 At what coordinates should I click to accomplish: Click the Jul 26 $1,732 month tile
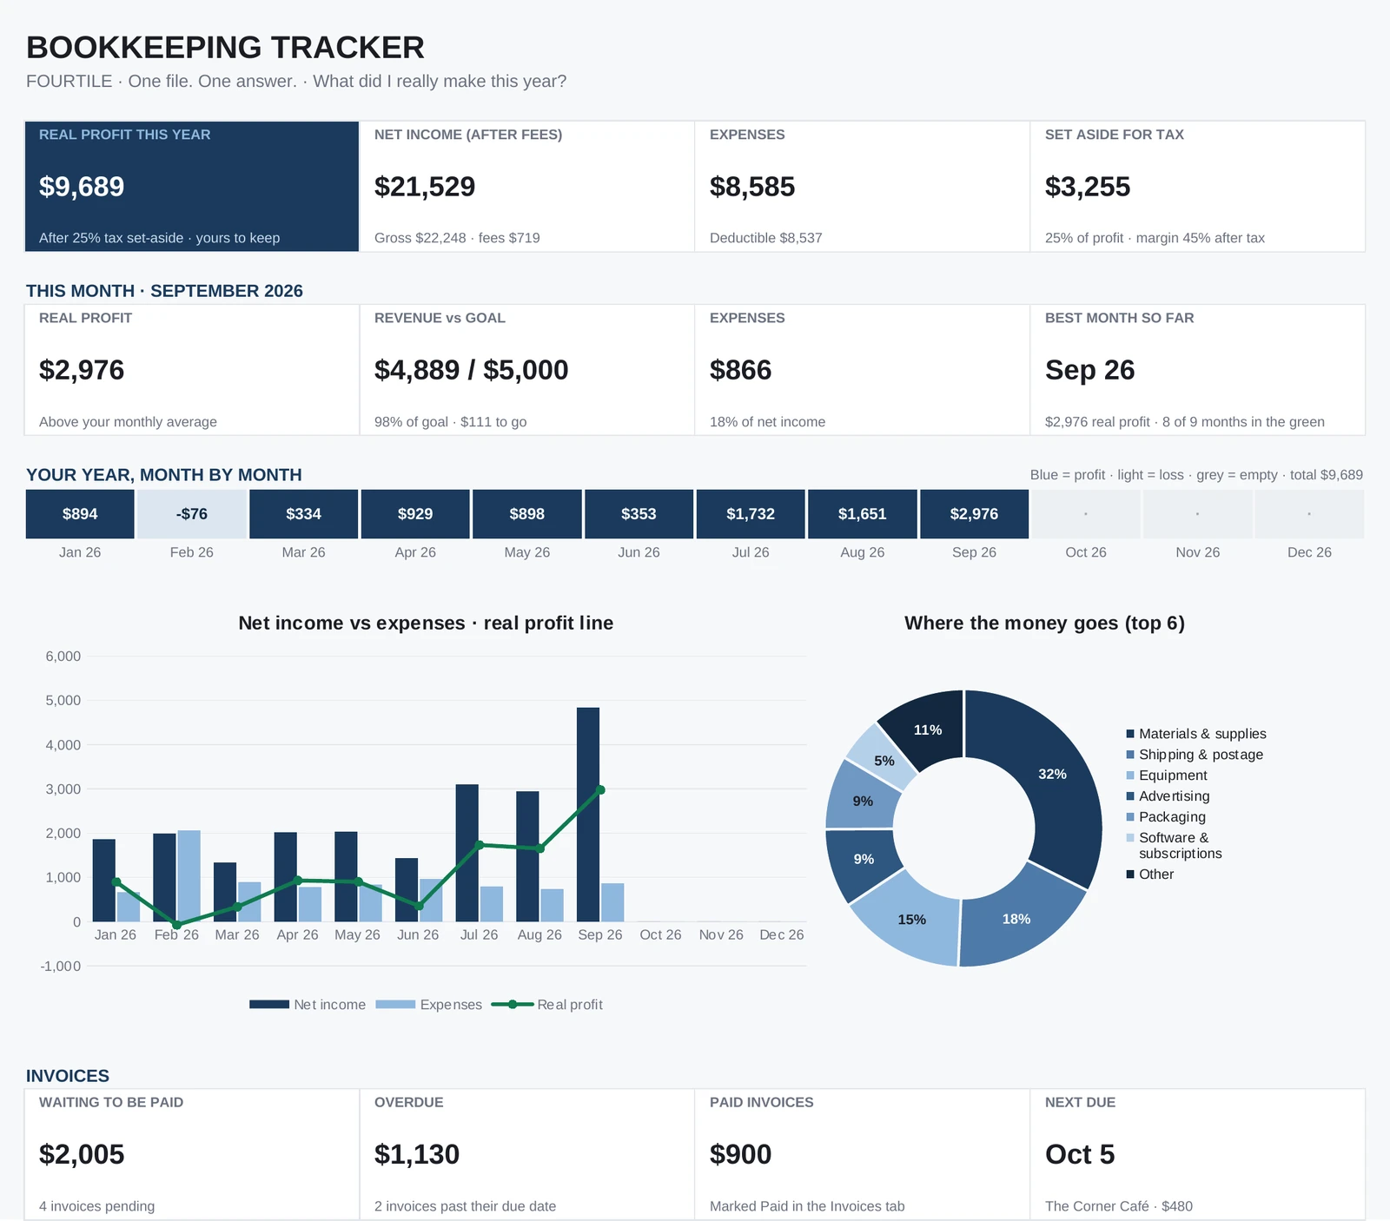coord(751,514)
